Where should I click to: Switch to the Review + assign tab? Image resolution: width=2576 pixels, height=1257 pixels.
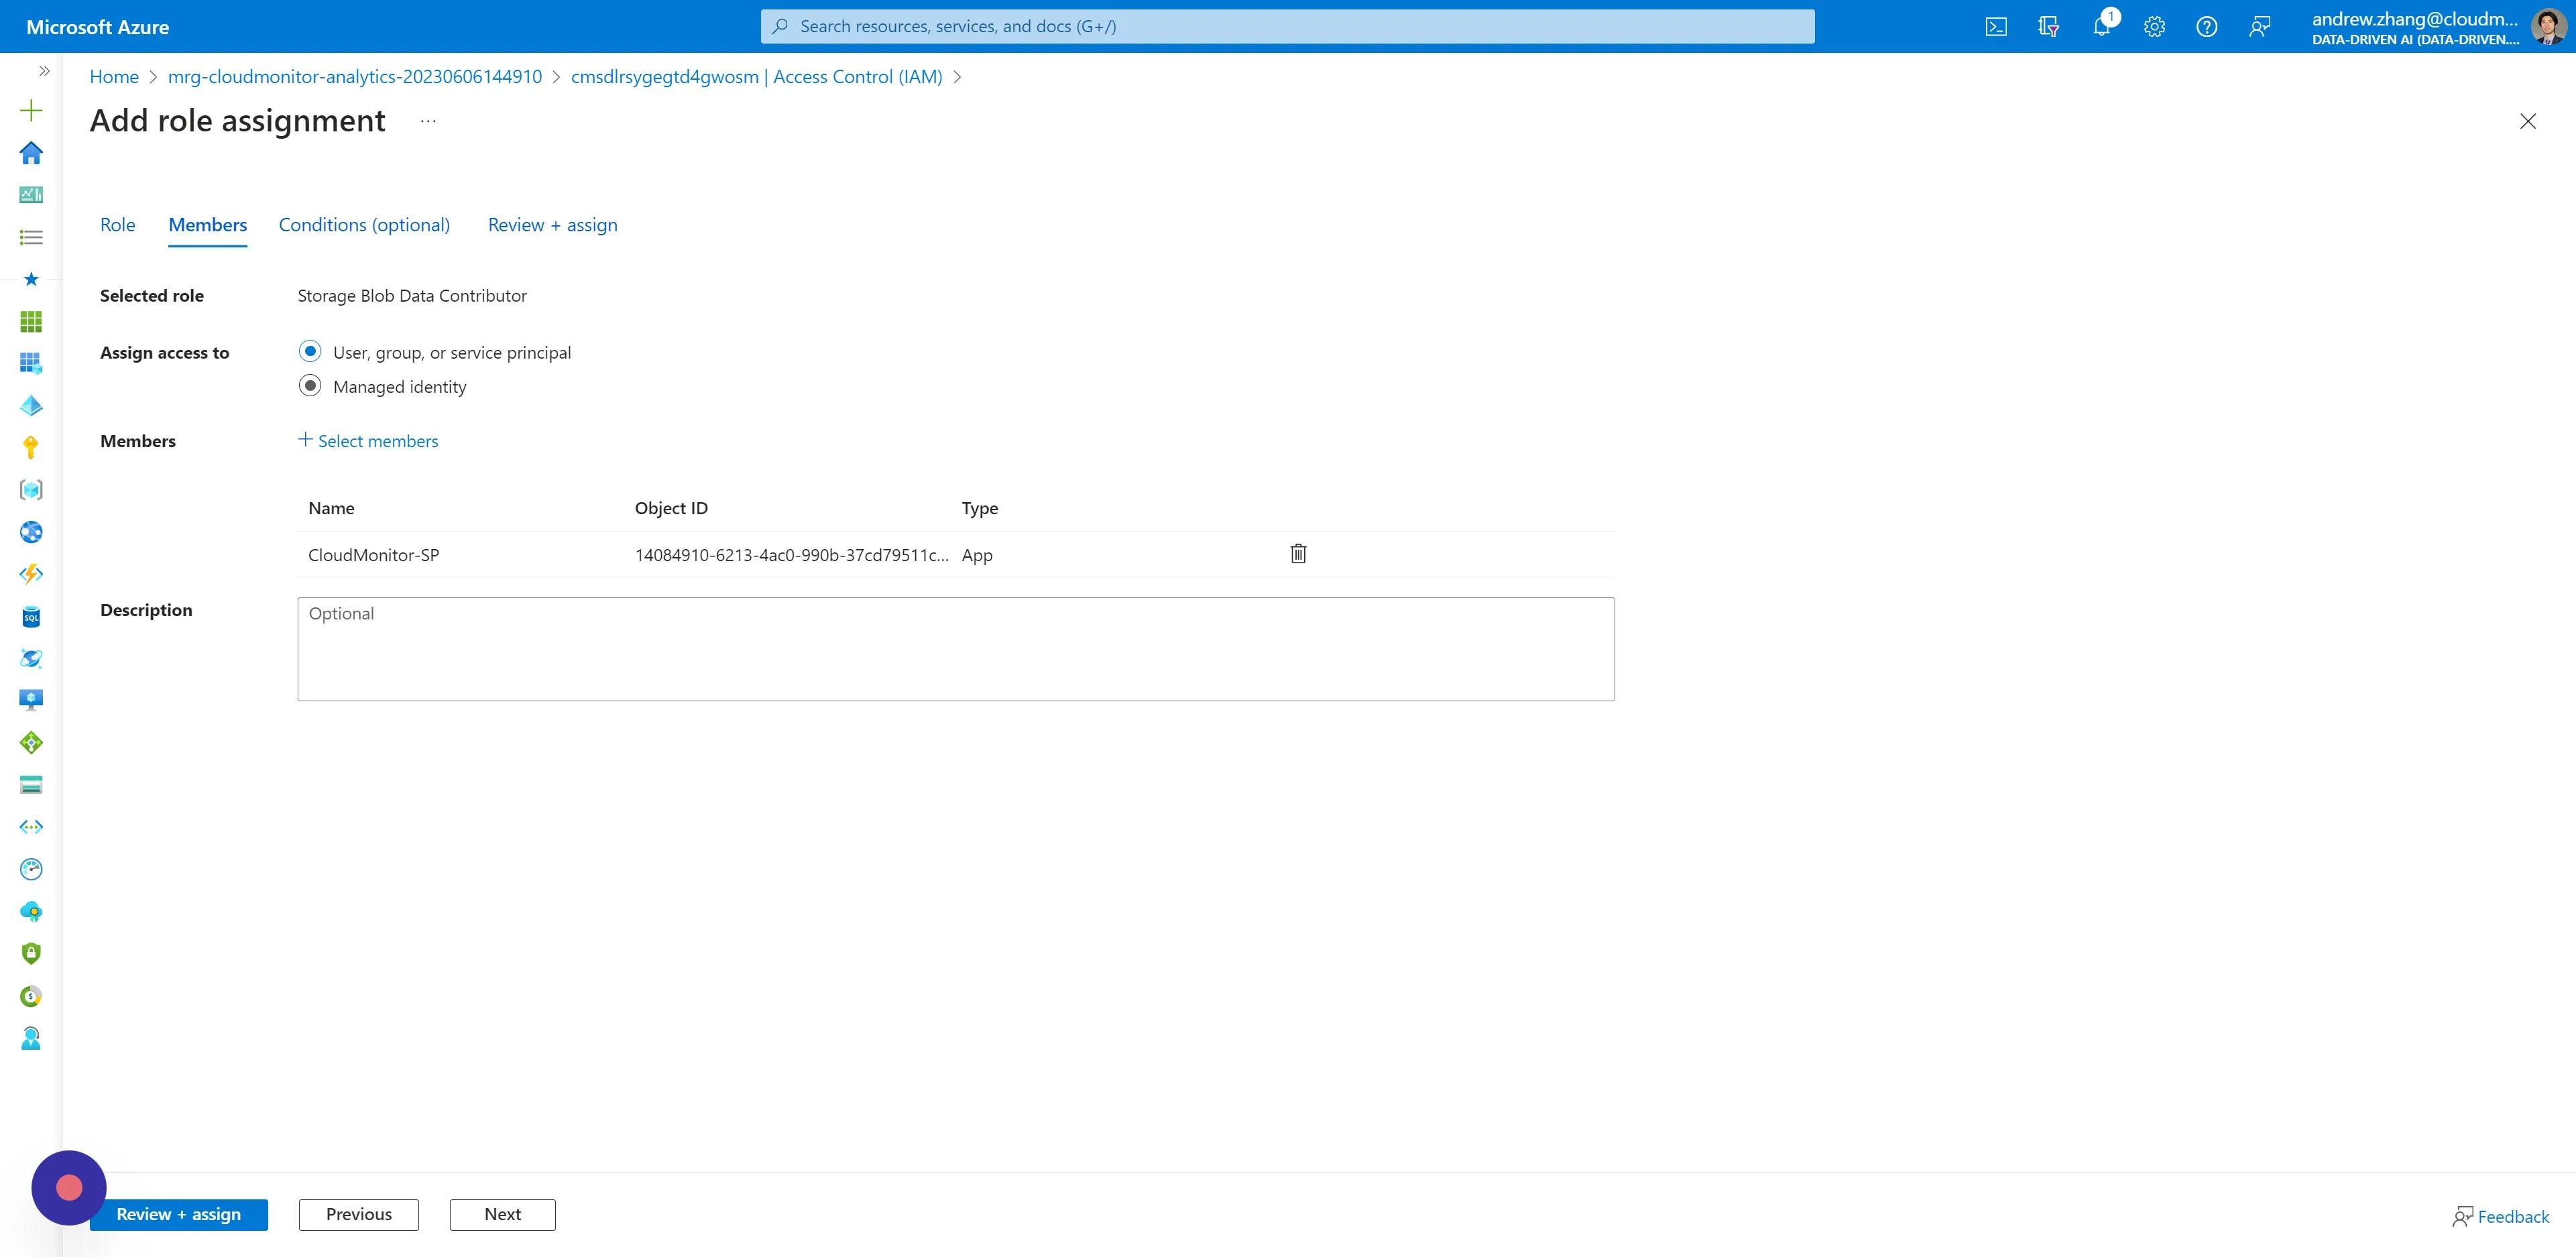552,225
